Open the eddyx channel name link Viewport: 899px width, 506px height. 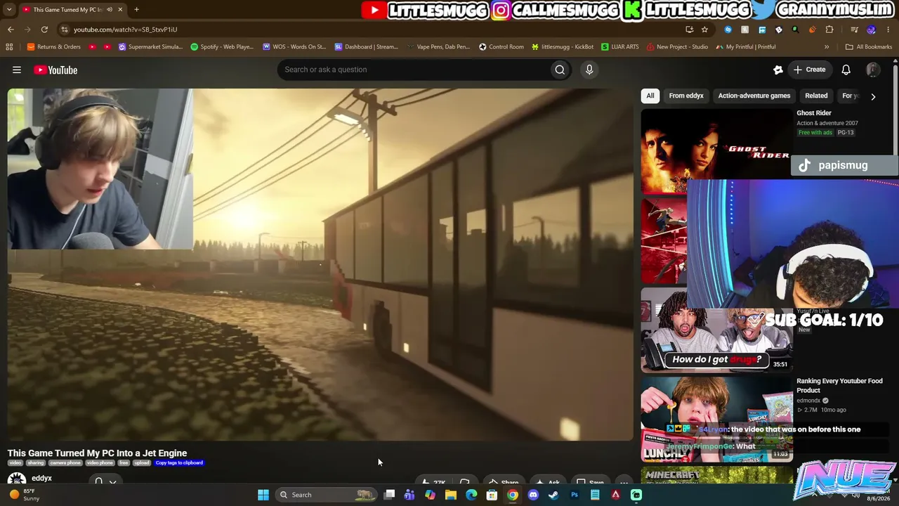point(41,479)
